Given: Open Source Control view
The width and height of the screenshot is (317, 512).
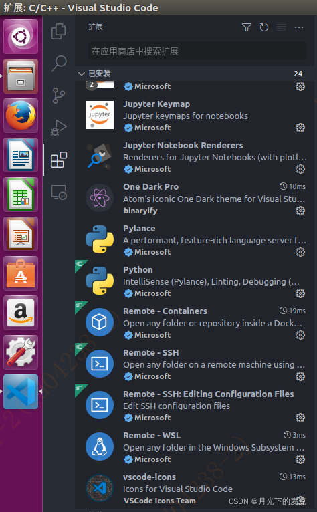Looking at the screenshot, I should [x=59, y=96].
